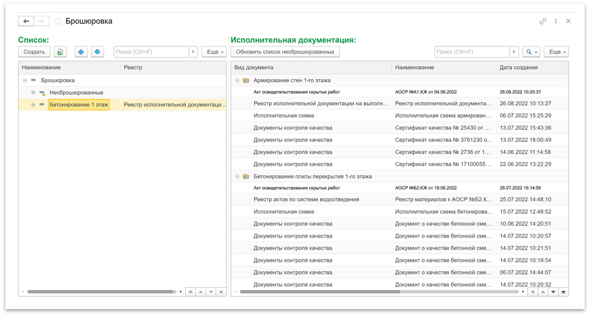This screenshot has width=590, height=316.
Task: Clear the left list search field
Action: [x=193, y=52]
